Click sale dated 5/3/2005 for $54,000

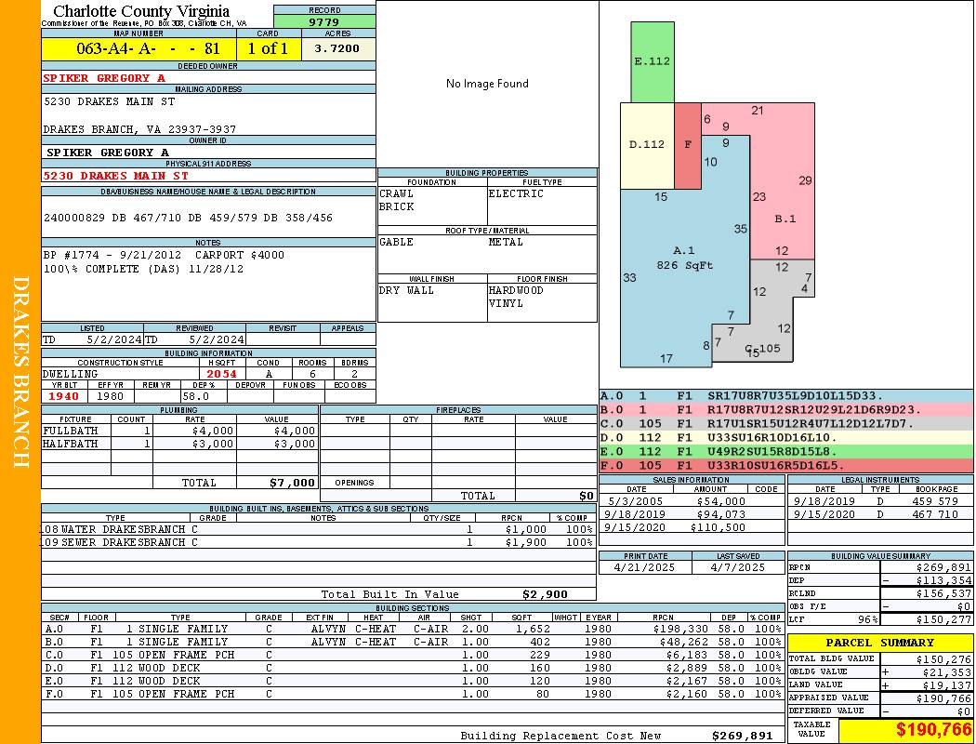(692, 501)
